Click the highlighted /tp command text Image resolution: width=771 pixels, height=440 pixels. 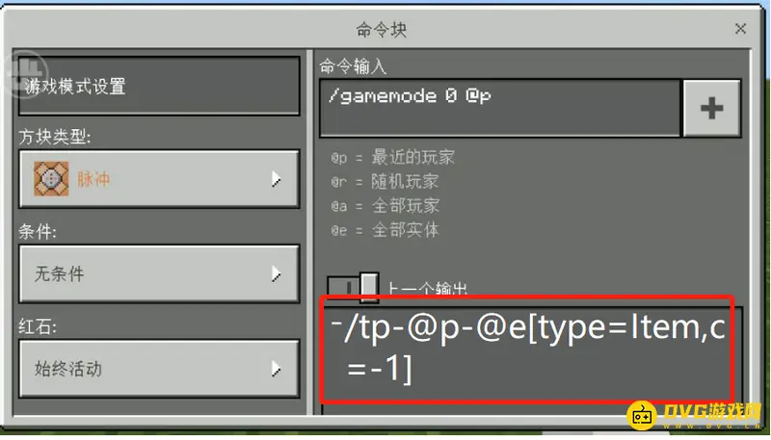pyautogui.click(x=527, y=349)
